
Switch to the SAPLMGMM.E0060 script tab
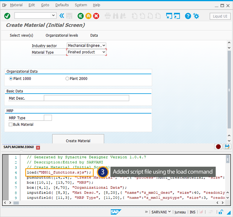tap(19, 147)
